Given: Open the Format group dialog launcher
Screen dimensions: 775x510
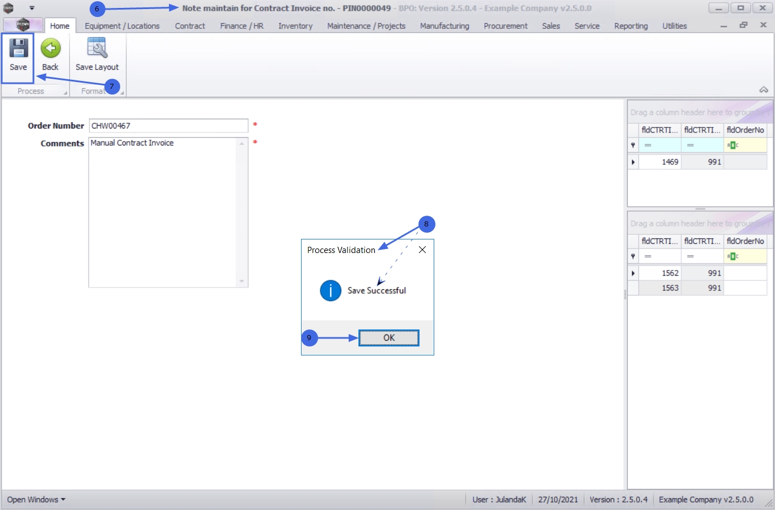Looking at the screenshot, I should 122,93.
